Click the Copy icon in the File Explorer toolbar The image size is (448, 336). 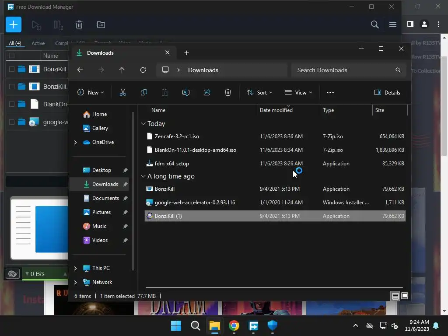coord(144,93)
